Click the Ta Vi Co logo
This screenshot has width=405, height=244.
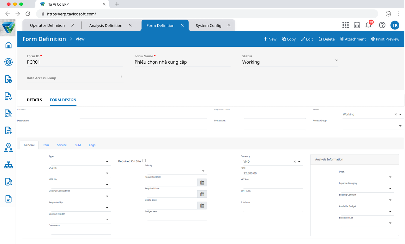8,28
